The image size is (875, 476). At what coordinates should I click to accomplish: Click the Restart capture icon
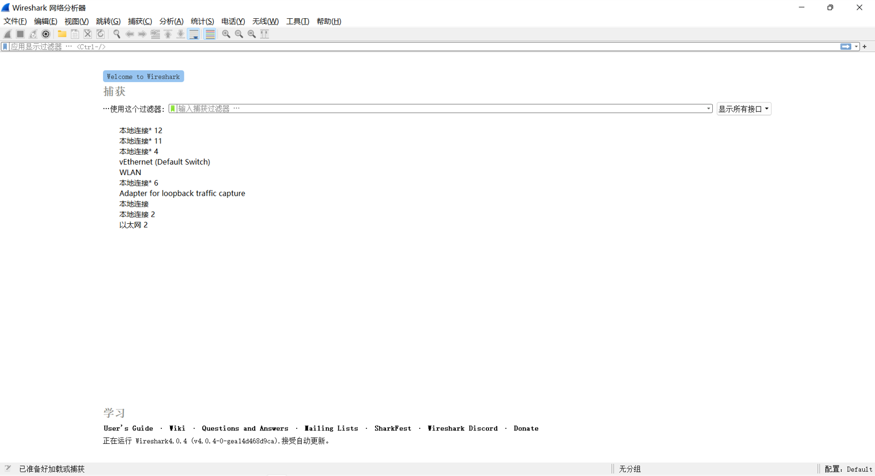point(33,34)
